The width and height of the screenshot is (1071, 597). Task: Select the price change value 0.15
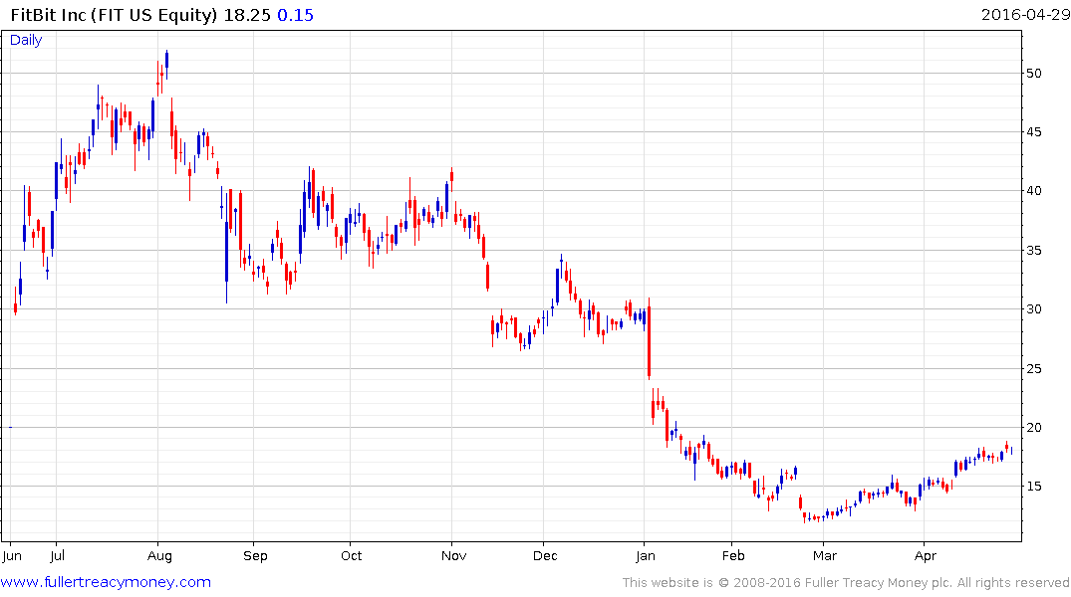(295, 15)
